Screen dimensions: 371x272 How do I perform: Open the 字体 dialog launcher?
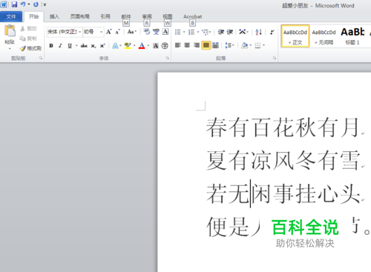coord(168,58)
